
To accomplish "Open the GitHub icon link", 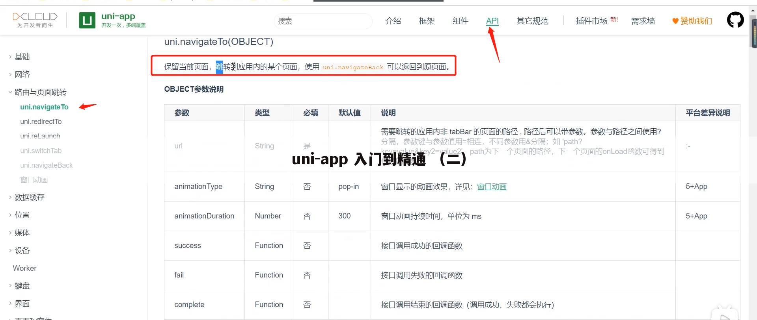I will coord(735,20).
